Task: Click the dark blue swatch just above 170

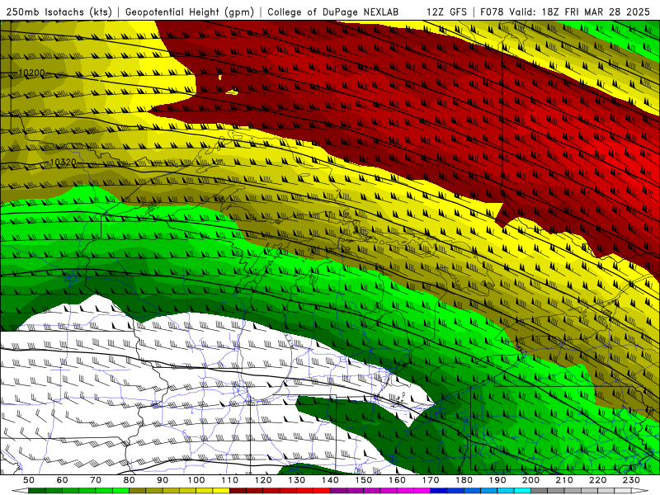Action: point(439,491)
